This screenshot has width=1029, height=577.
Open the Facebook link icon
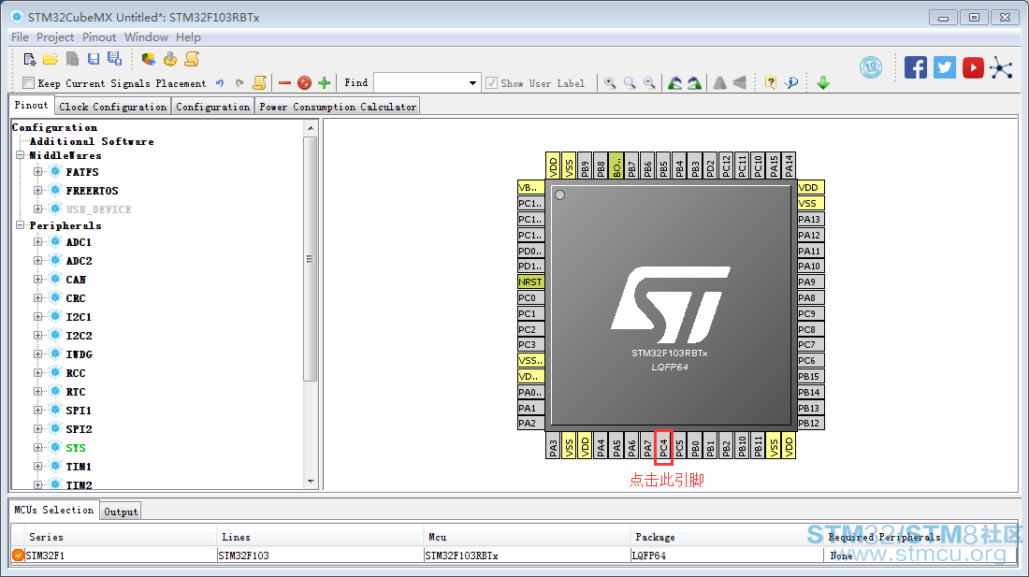[x=916, y=67]
